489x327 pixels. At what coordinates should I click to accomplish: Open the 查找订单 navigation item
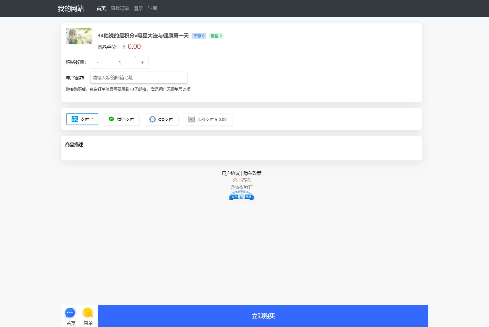120,8
